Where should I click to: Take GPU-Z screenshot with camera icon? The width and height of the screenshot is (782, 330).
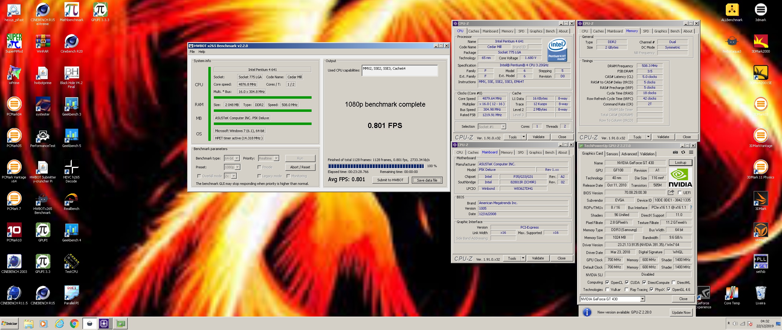675,152
